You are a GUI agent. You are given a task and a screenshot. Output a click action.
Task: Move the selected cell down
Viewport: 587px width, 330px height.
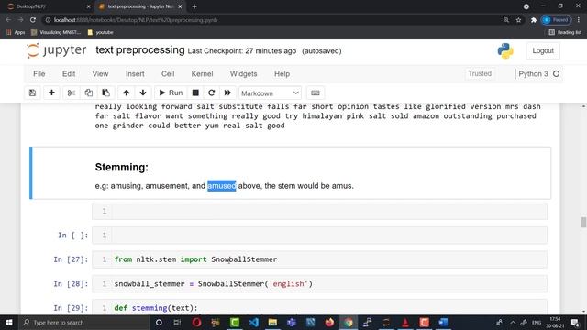(x=143, y=93)
